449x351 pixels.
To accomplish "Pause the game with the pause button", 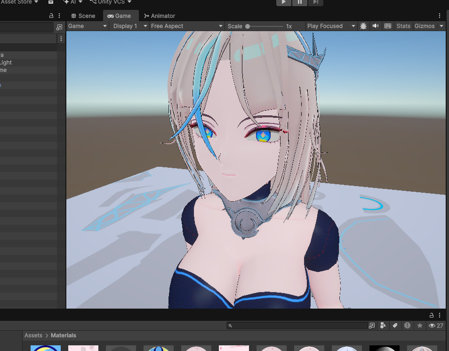I will [299, 2].
